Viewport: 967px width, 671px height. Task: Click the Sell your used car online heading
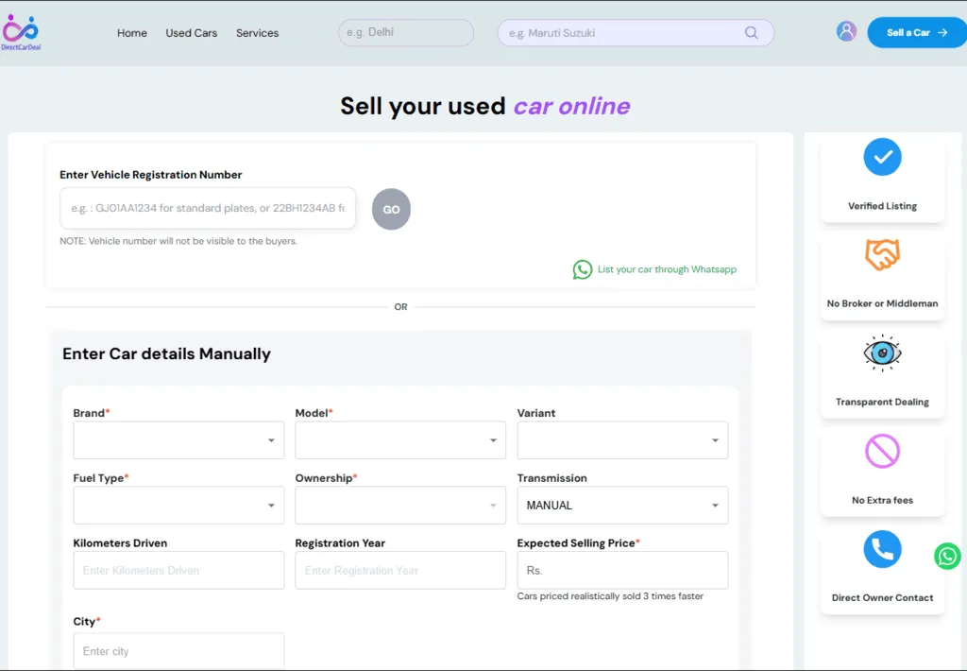pos(485,106)
